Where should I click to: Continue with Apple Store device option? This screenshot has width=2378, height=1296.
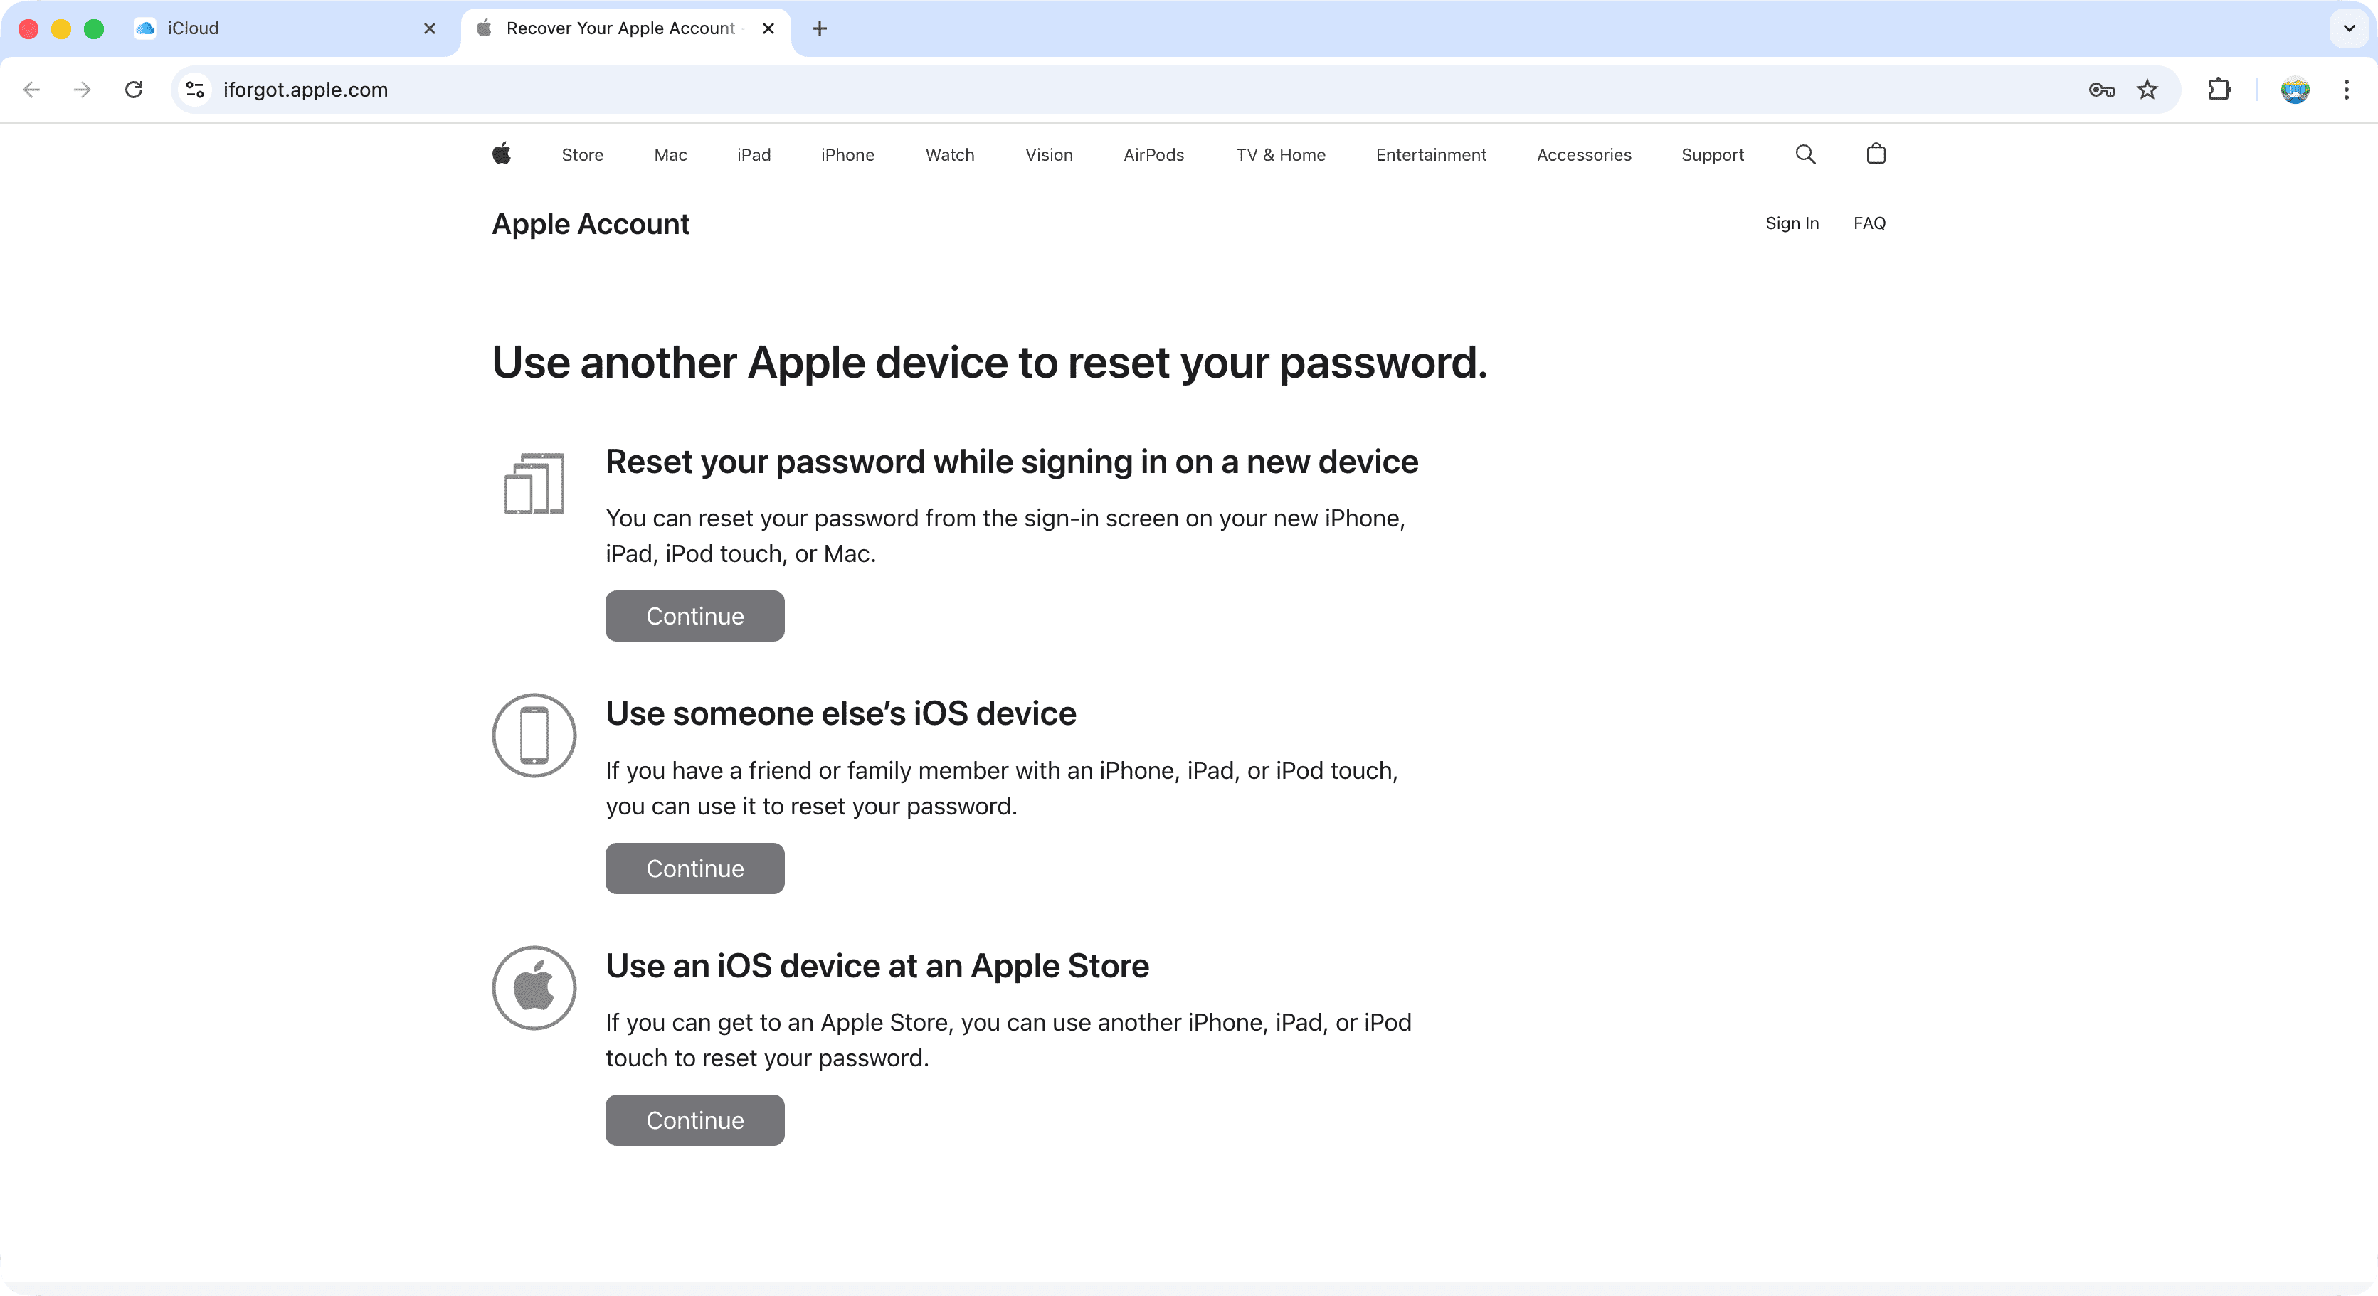click(x=694, y=1120)
